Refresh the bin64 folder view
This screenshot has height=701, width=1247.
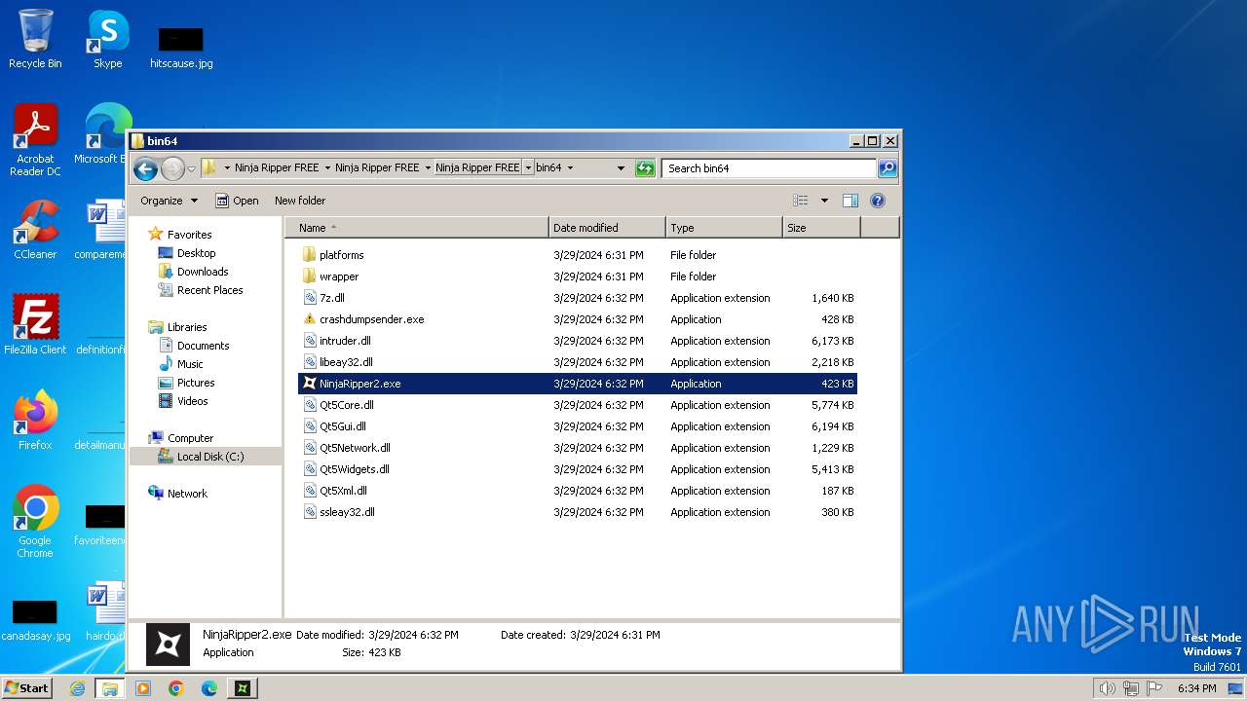tap(645, 168)
